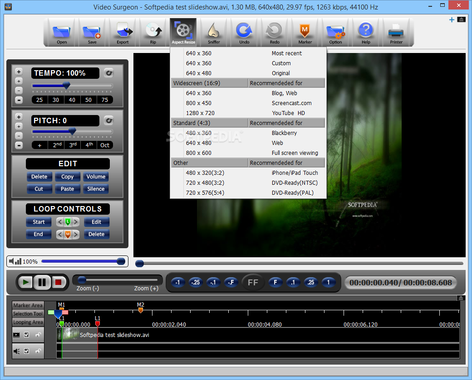Open the Sniffer tool
Image resolution: width=472 pixels, height=380 pixels.
coord(214,33)
